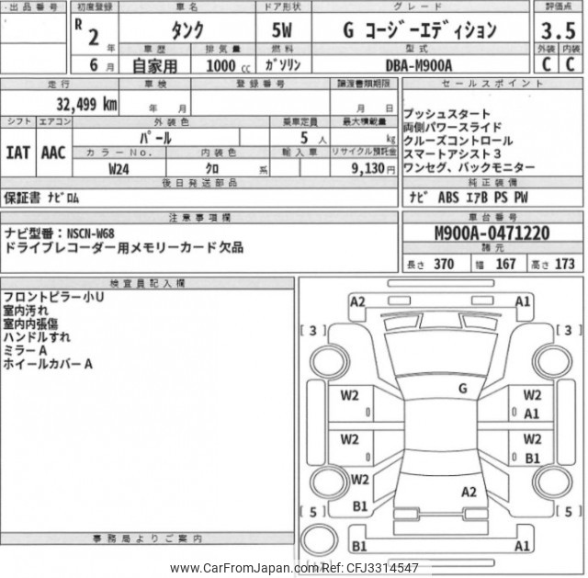This screenshot has height=578, width=588.
Task: Click the front-left tire circle on diagram
Action: coord(330,361)
